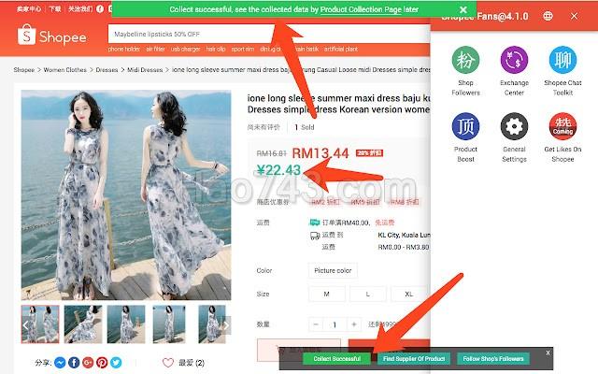Click the hair clip search suggestion

(x=216, y=50)
